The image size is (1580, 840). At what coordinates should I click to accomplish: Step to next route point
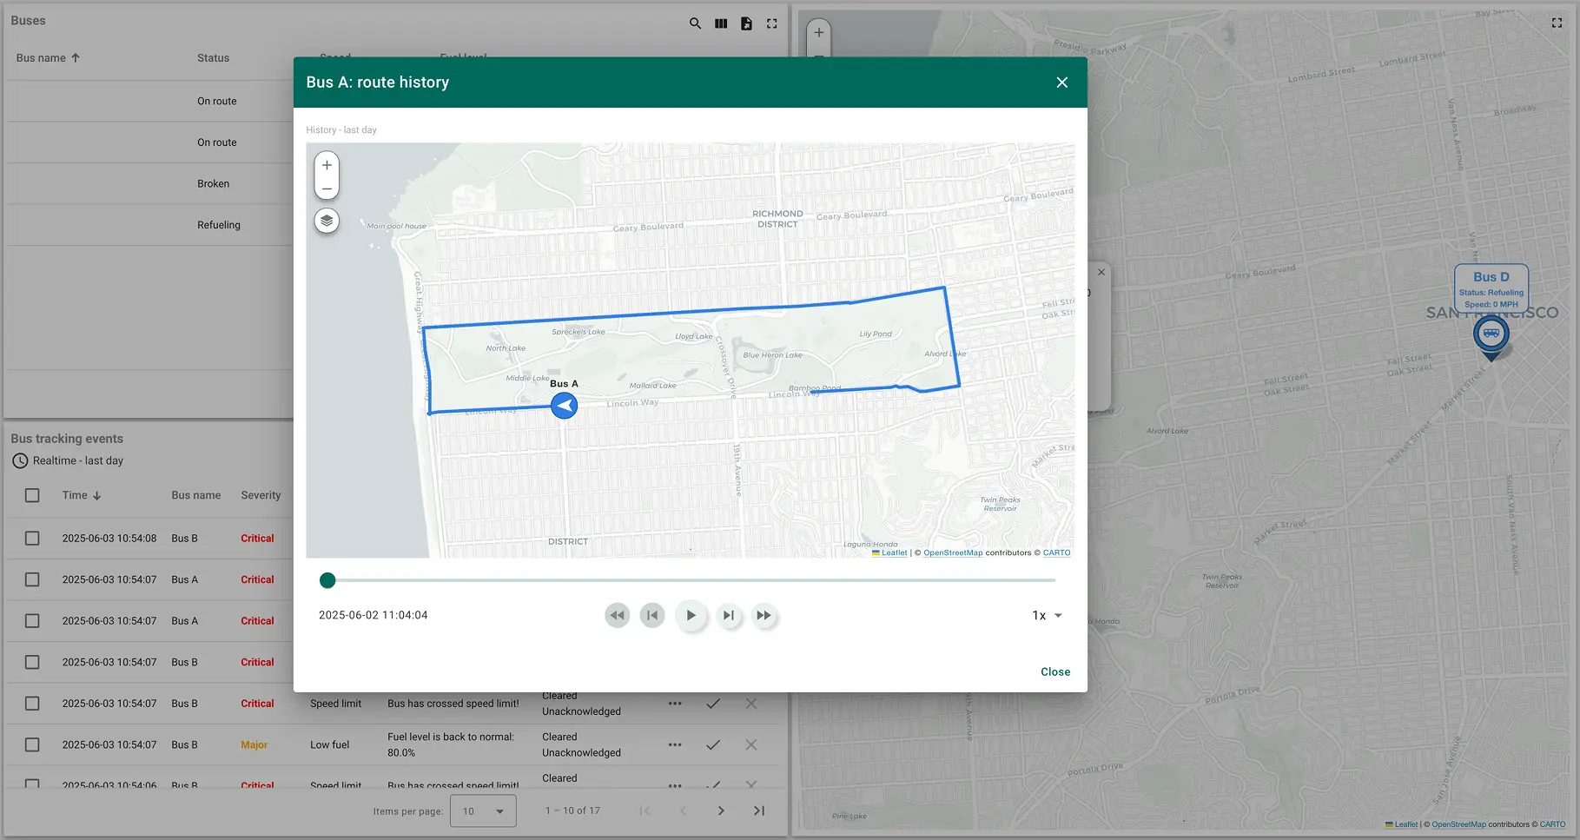(x=728, y=615)
